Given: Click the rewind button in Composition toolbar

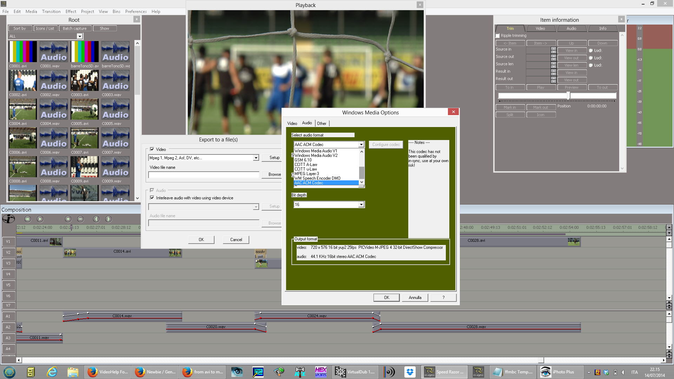Looking at the screenshot, I should (28, 219).
